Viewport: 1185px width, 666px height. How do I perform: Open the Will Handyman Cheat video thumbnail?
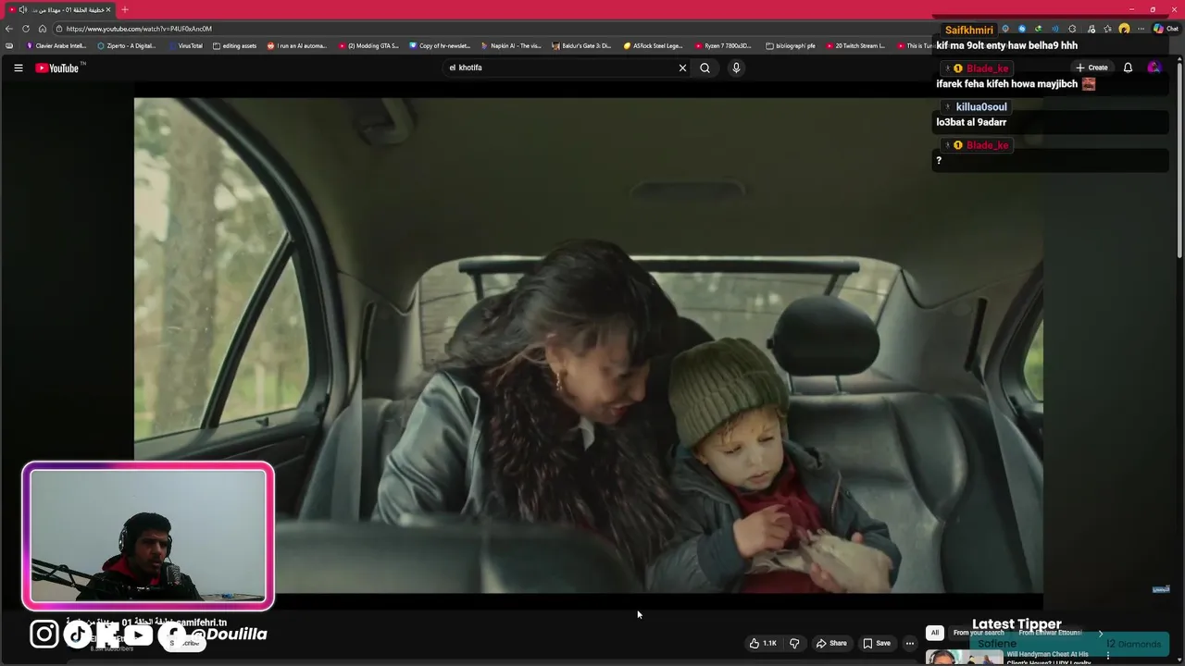tap(964, 658)
